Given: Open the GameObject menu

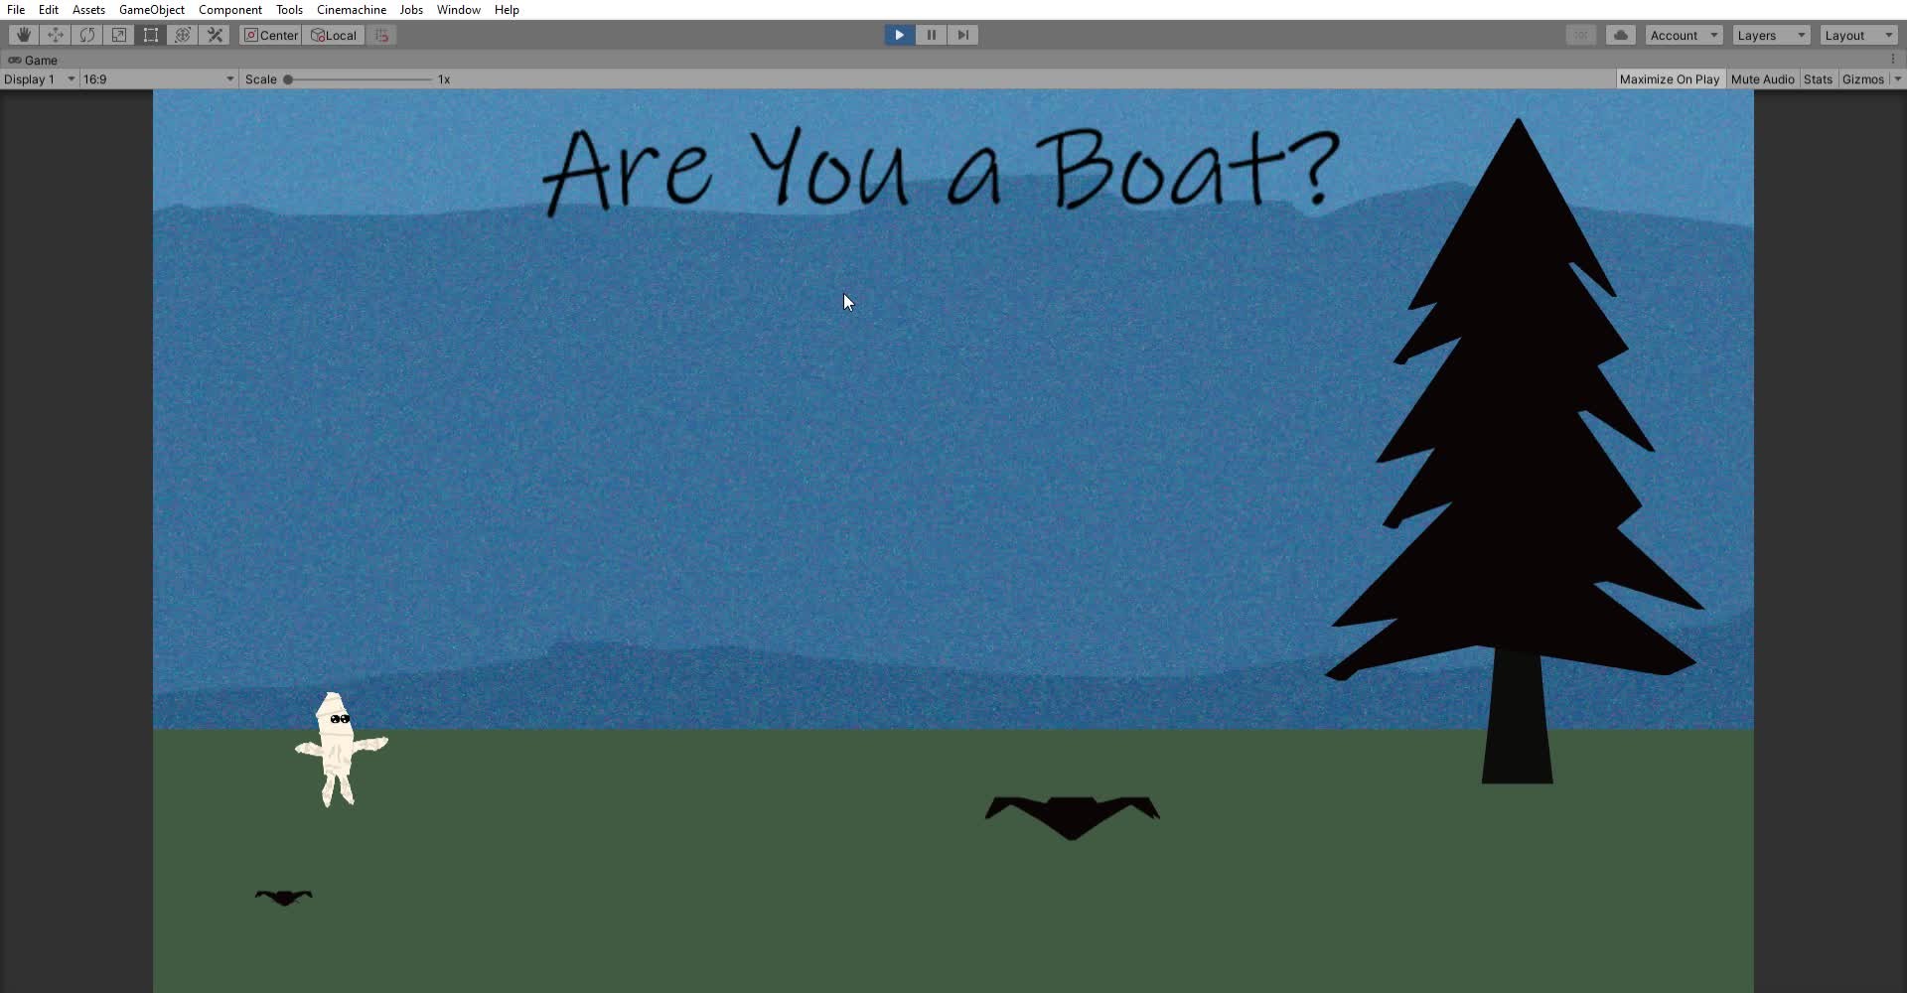Looking at the screenshot, I should (152, 10).
